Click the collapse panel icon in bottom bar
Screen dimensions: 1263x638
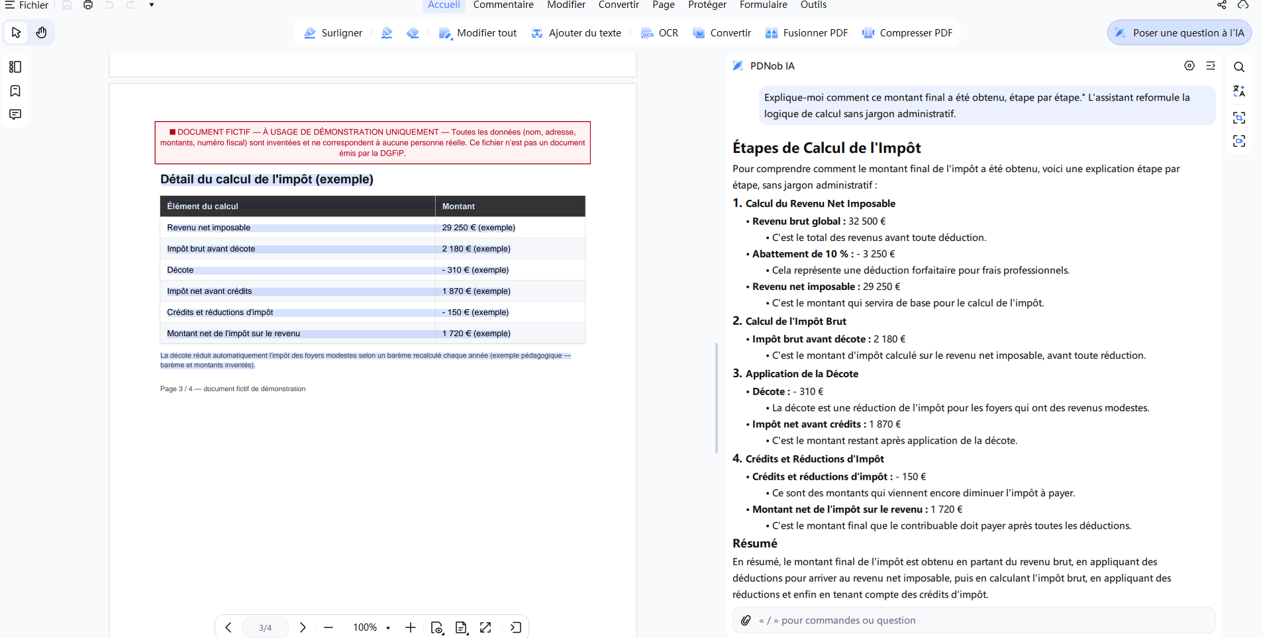(x=516, y=627)
